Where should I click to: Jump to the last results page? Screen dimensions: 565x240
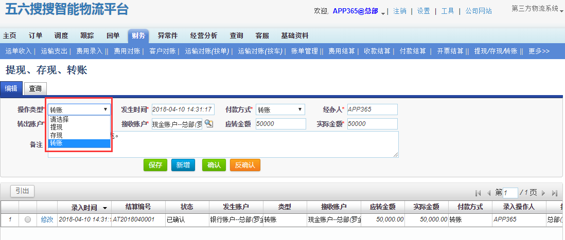[x=555, y=193]
